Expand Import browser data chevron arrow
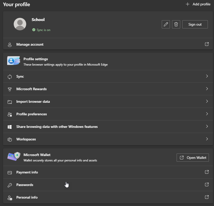 coord(207,101)
